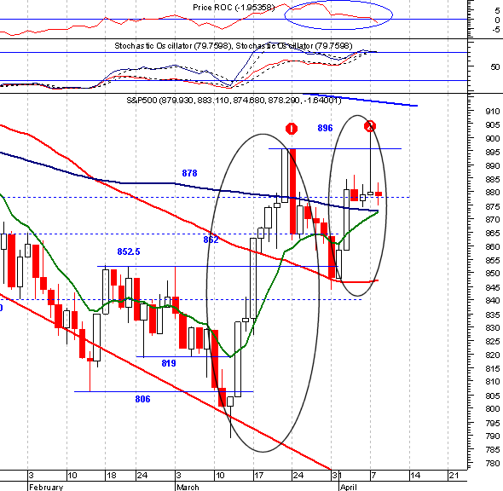Click the 800 price axis value
Screen dimensions: 503x491
pos(493,409)
